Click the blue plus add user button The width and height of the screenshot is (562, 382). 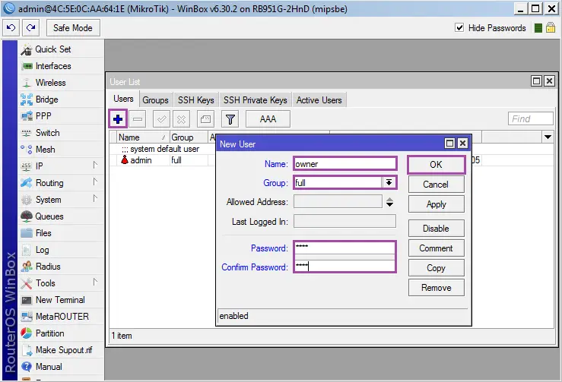(118, 119)
